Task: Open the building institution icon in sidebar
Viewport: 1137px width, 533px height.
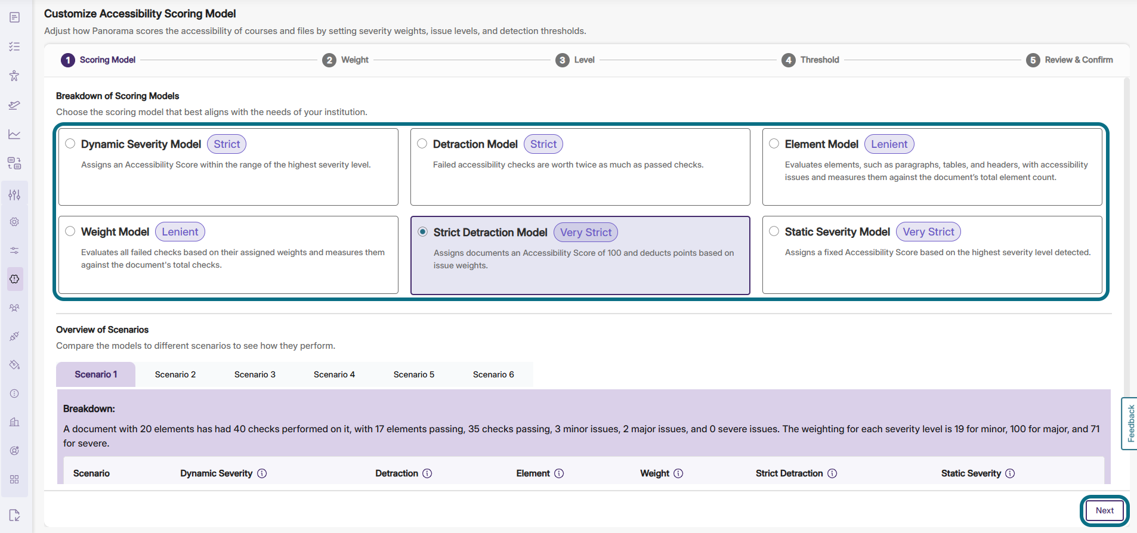Action: pos(14,422)
